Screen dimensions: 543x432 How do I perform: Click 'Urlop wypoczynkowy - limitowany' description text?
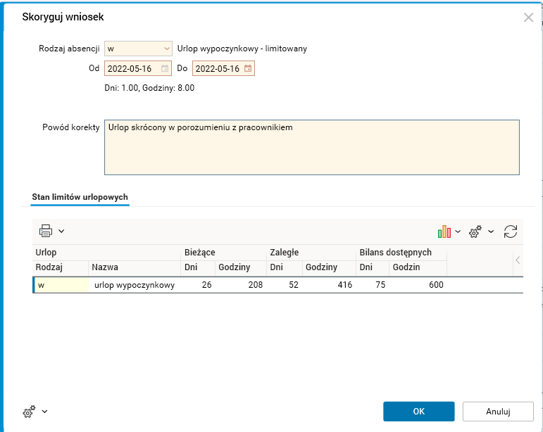pos(242,49)
